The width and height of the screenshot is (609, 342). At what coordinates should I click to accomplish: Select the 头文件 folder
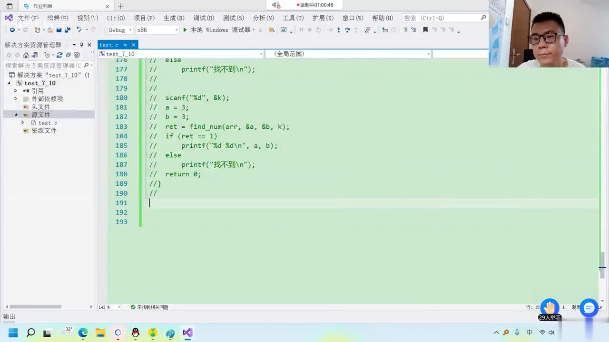pyautogui.click(x=40, y=107)
